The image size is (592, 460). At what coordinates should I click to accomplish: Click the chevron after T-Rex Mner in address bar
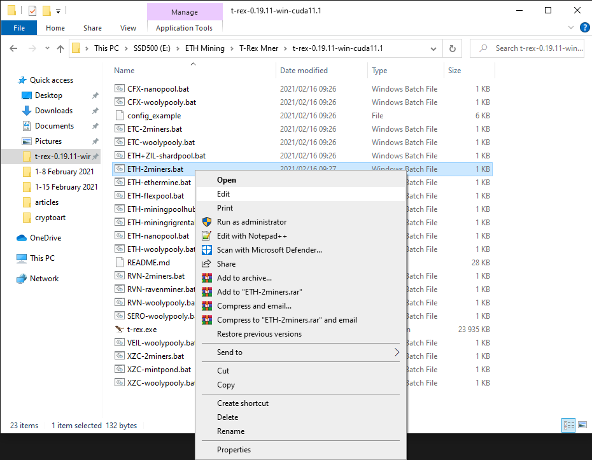tap(285, 48)
